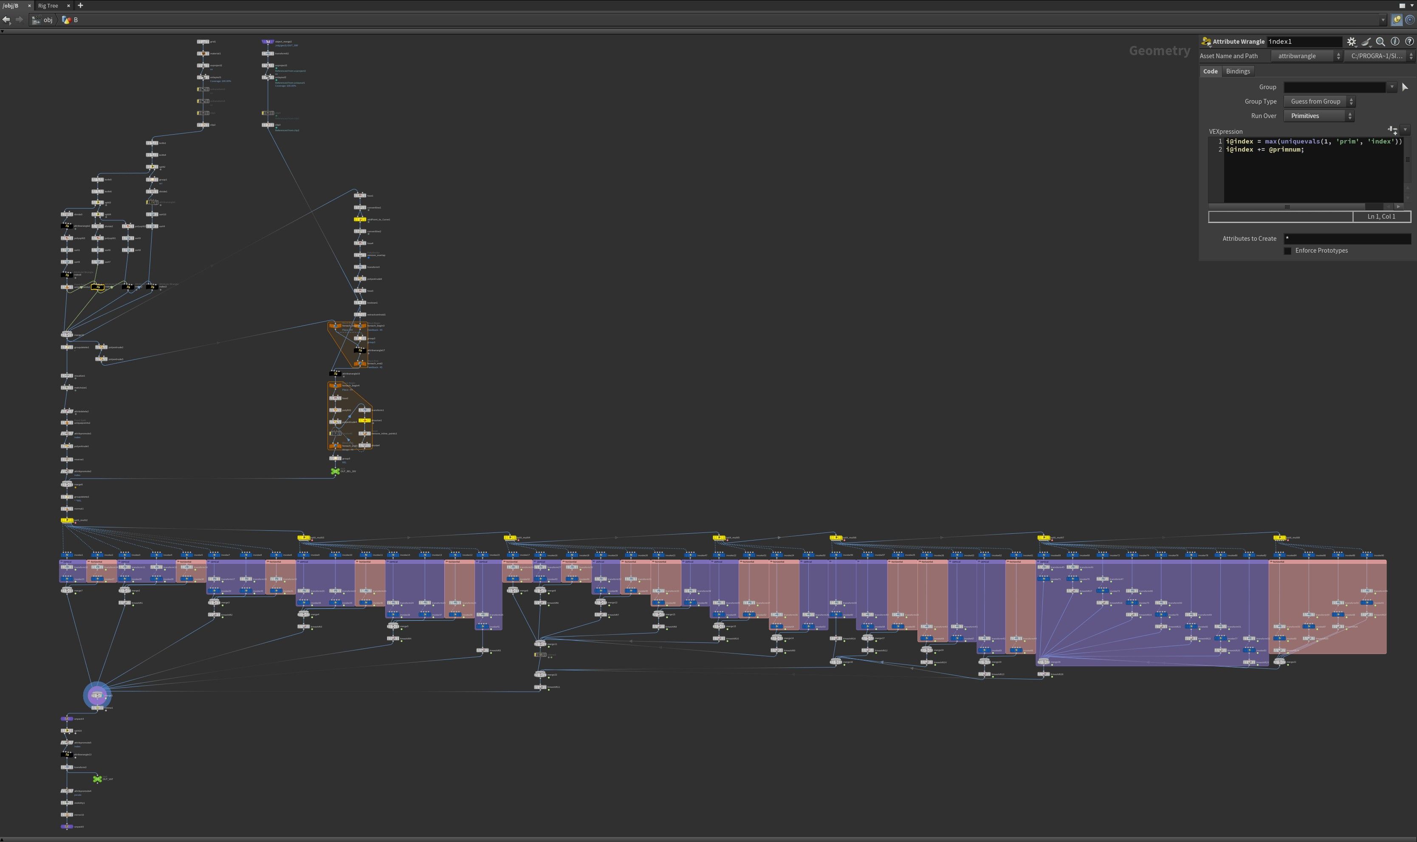Select the merge7 node
1417x842 pixels.
66,591
